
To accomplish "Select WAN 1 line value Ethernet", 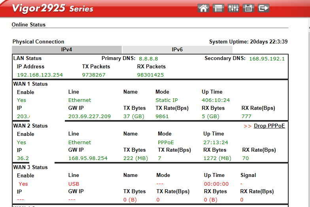I will [x=80, y=100].
